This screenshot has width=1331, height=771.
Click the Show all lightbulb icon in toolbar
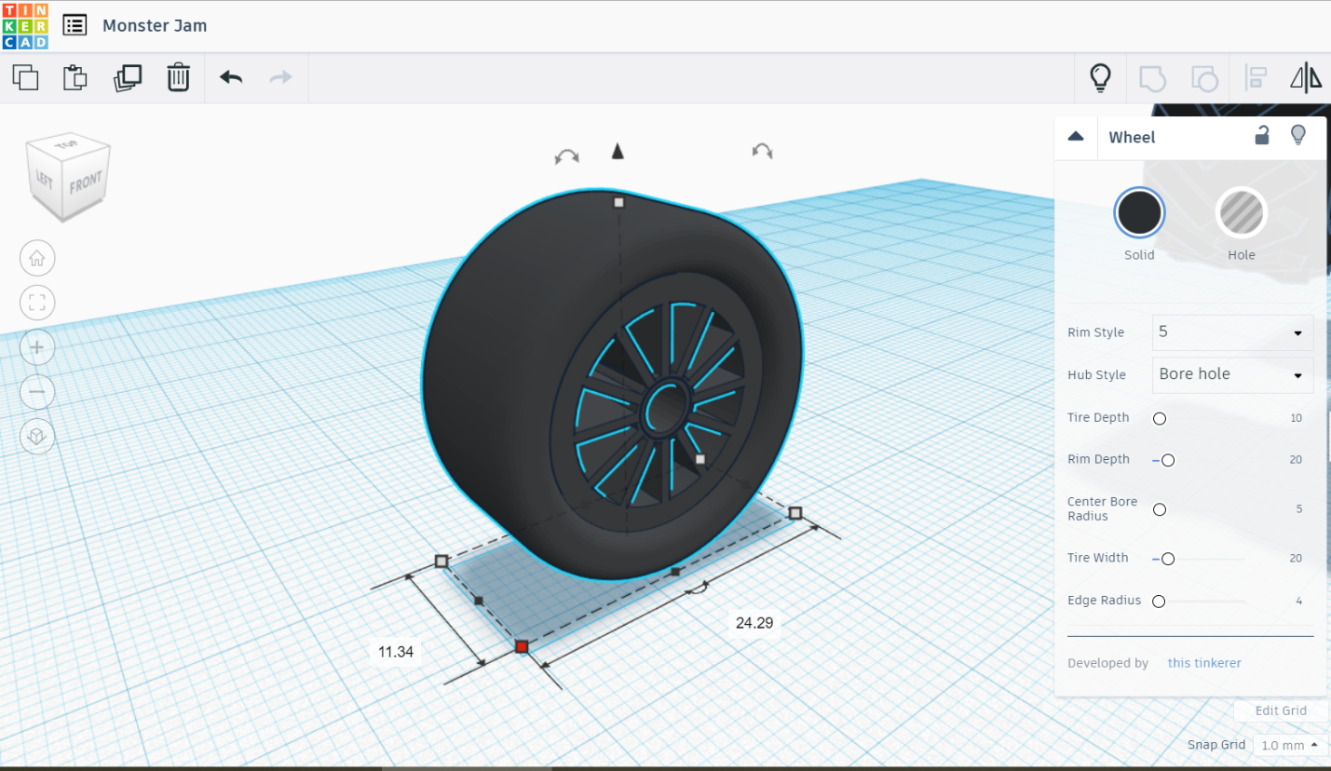pos(1100,77)
